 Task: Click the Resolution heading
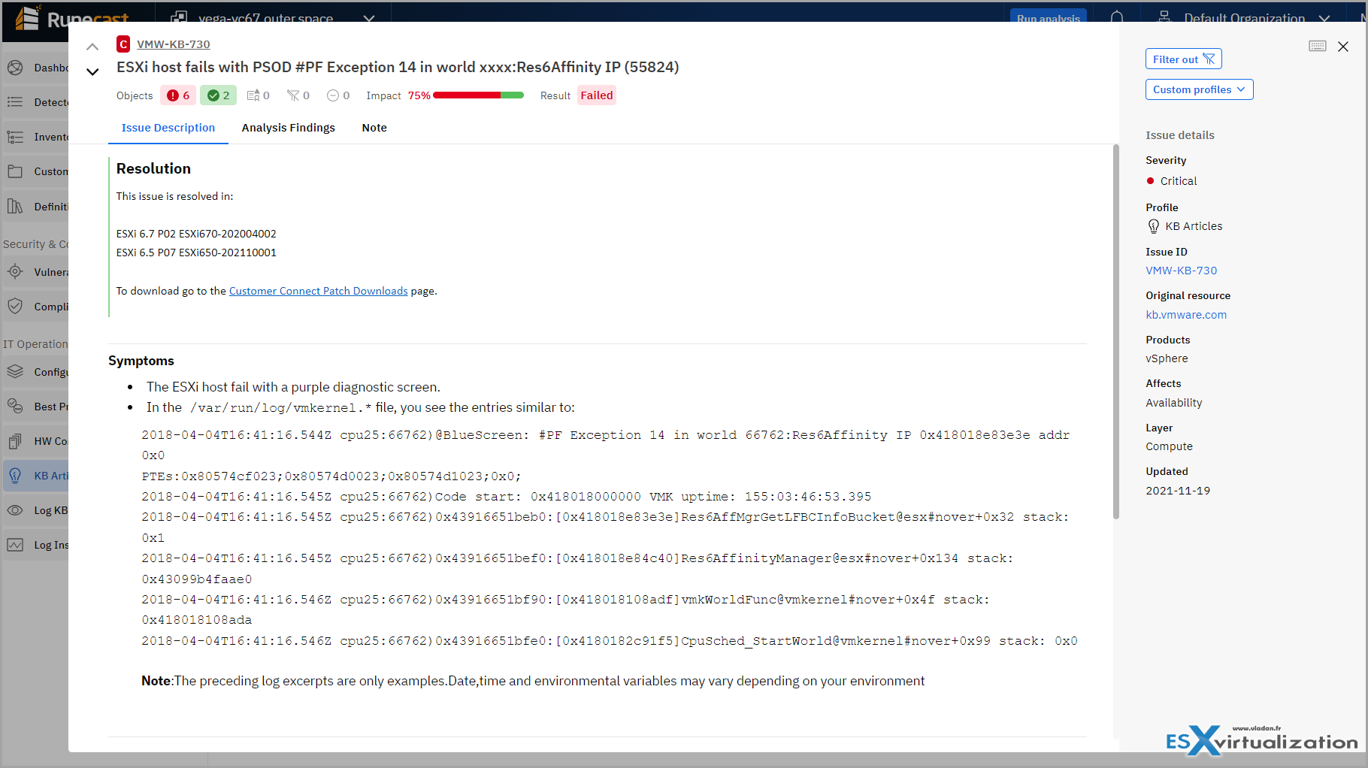(153, 168)
